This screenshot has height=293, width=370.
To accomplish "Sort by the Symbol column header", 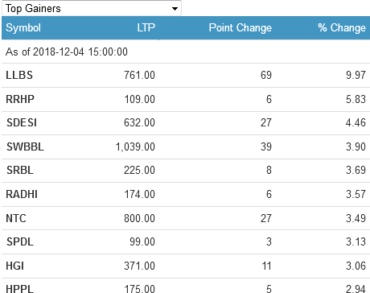I will pos(23,28).
